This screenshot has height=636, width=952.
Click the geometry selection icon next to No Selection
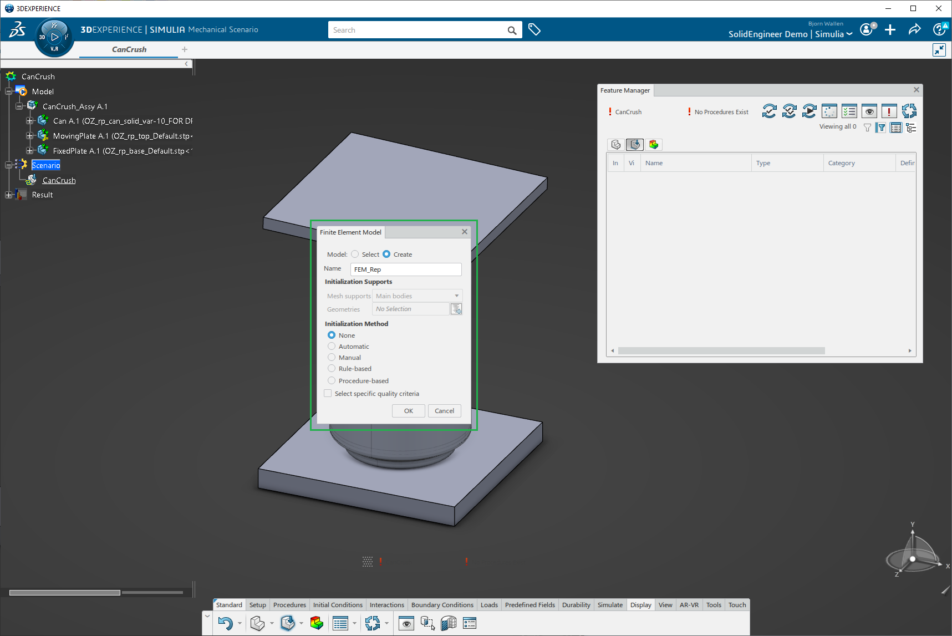pyautogui.click(x=456, y=309)
